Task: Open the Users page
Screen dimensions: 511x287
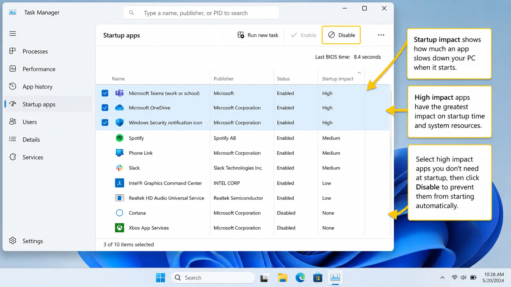Action: [48, 122]
